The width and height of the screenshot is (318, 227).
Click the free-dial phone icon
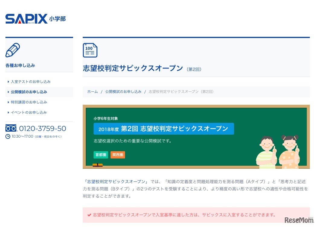[11, 128]
